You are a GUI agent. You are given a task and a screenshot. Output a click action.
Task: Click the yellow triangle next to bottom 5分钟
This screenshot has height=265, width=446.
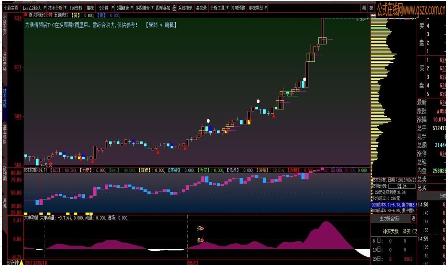coord(21,263)
